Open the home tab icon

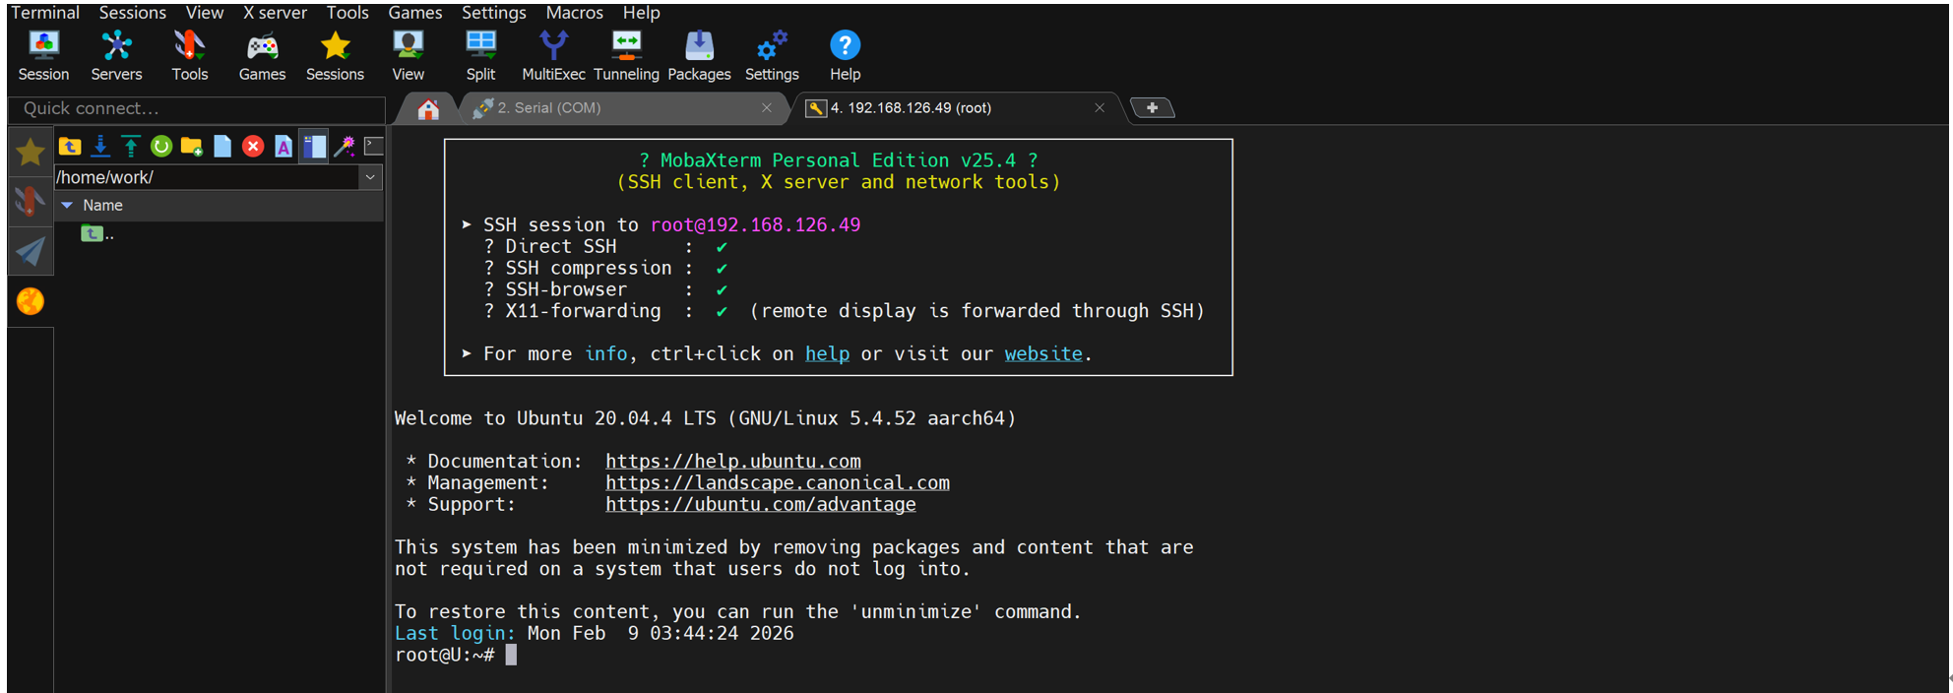428,109
